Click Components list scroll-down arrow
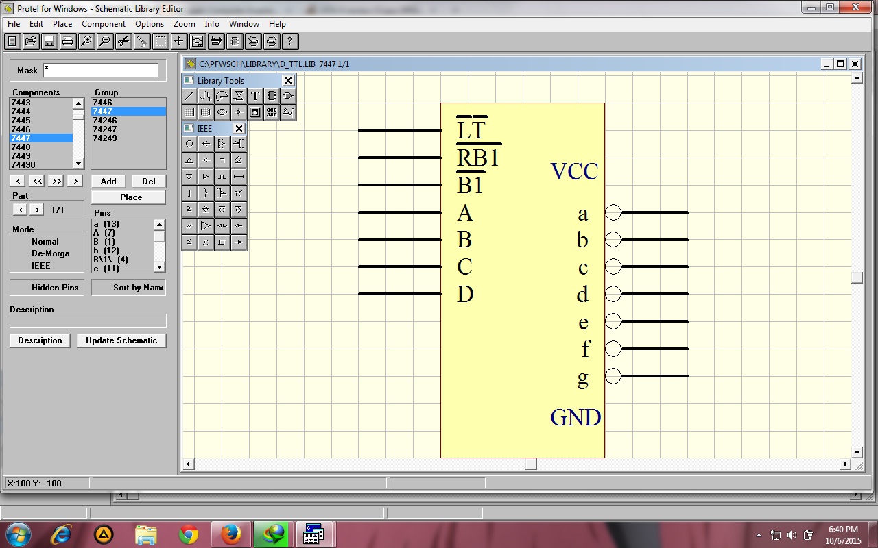The image size is (878, 548). pyautogui.click(x=78, y=164)
